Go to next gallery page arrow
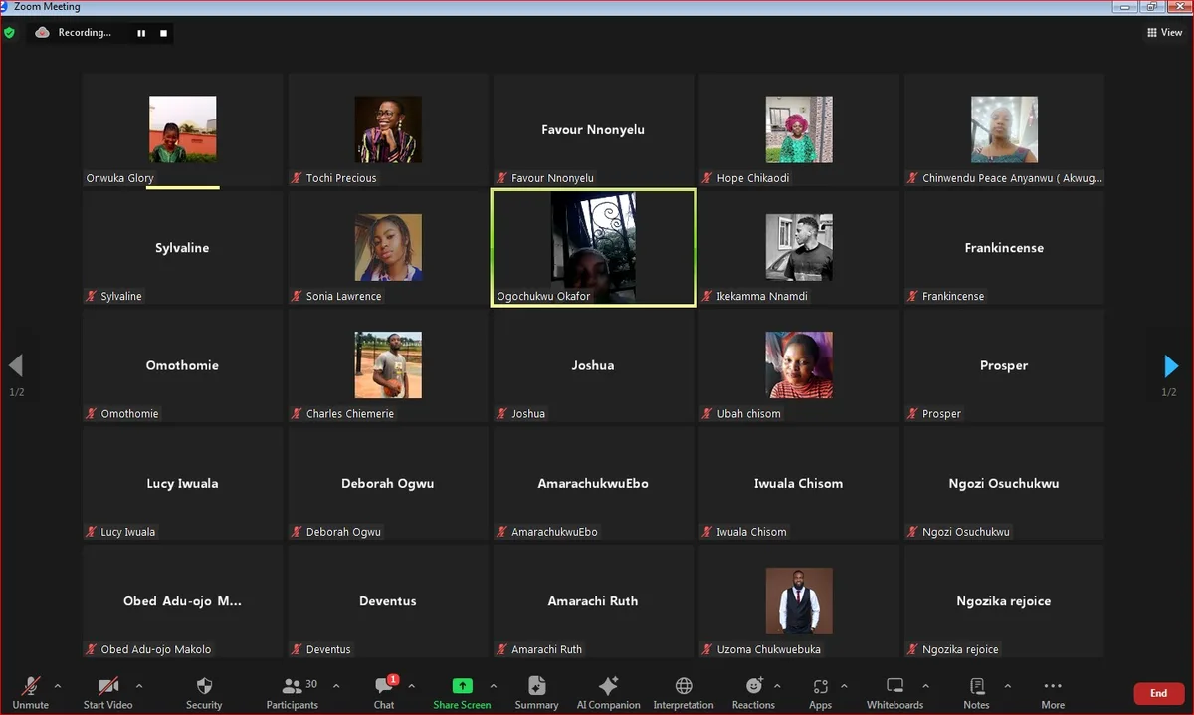This screenshot has height=715, width=1194. pyautogui.click(x=1170, y=366)
